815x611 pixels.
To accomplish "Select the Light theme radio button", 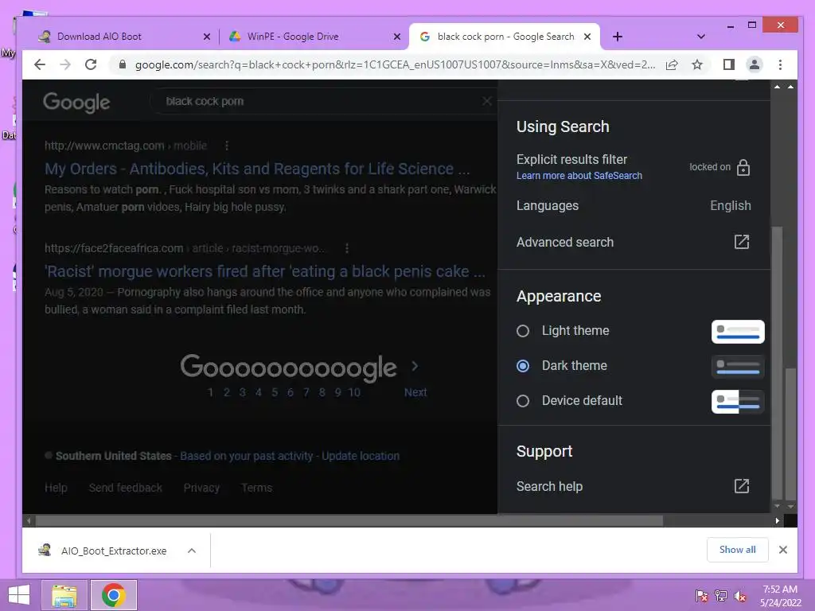I will [523, 331].
